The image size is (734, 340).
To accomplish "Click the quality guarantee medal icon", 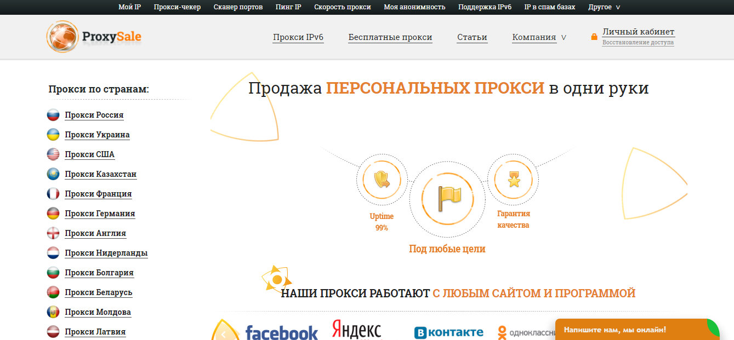I will (x=514, y=179).
